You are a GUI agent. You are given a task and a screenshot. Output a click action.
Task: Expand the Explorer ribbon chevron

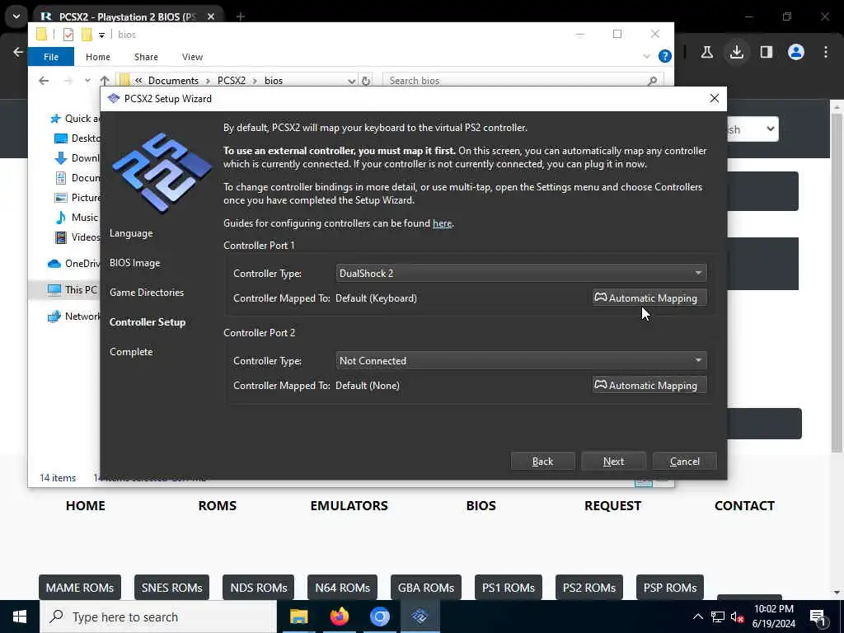[646, 56]
